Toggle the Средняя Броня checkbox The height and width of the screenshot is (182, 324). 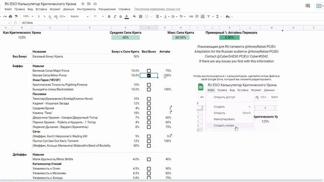pyautogui.click(x=149, y=108)
